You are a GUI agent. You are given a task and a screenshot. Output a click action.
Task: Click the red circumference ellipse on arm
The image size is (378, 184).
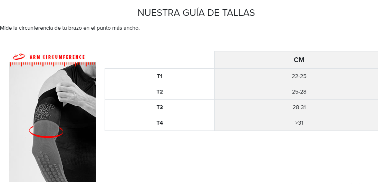coord(46,132)
